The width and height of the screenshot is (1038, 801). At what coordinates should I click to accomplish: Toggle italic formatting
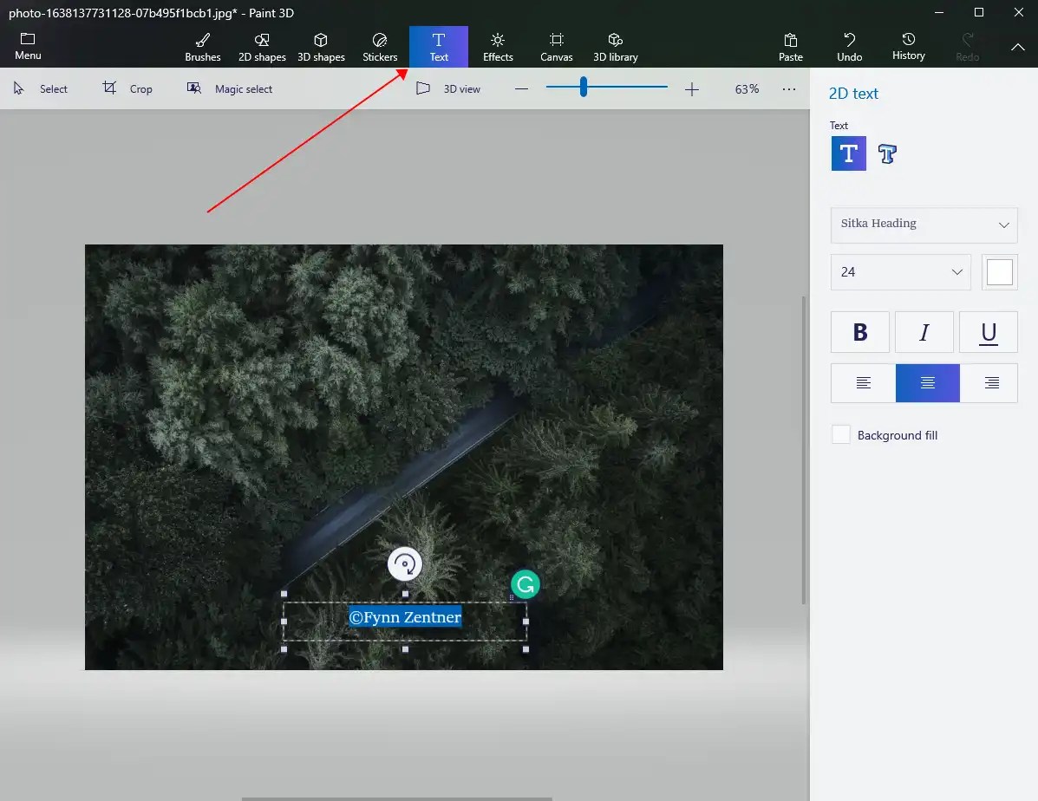tap(924, 332)
